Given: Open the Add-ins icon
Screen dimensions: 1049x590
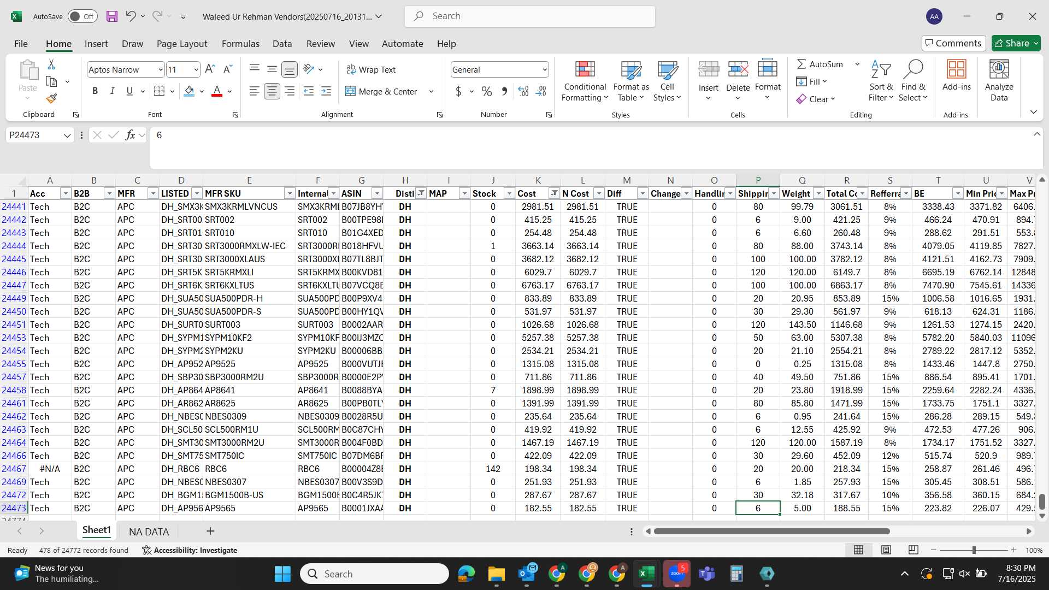Looking at the screenshot, I should point(957,75).
